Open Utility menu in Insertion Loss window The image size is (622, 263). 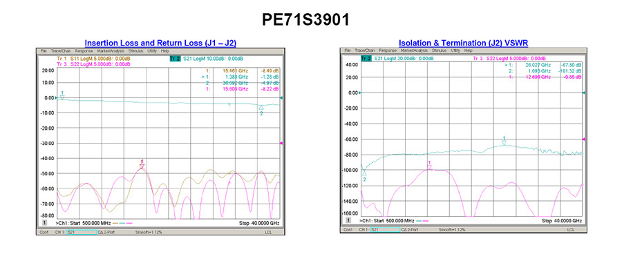pyautogui.click(x=152, y=51)
